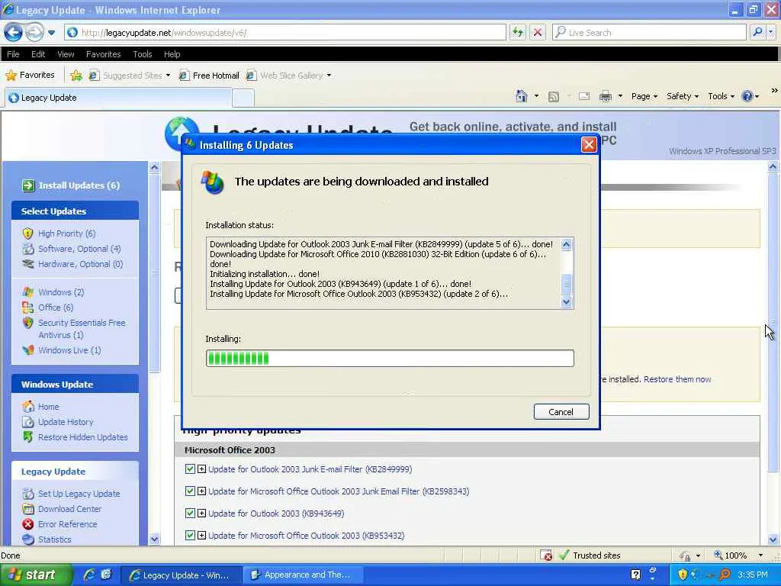
Task: Open the search provider dropdown arrow
Action: pos(771,32)
